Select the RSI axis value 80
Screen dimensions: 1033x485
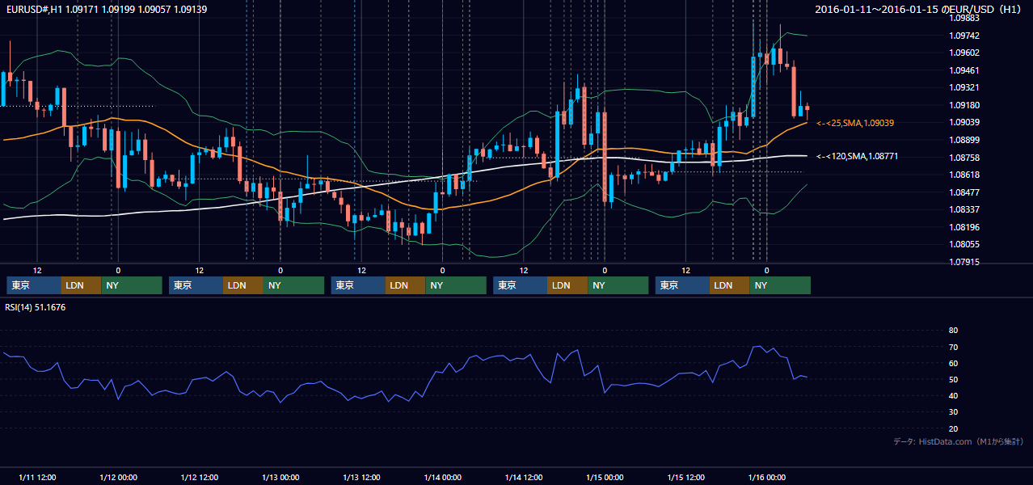click(953, 331)
